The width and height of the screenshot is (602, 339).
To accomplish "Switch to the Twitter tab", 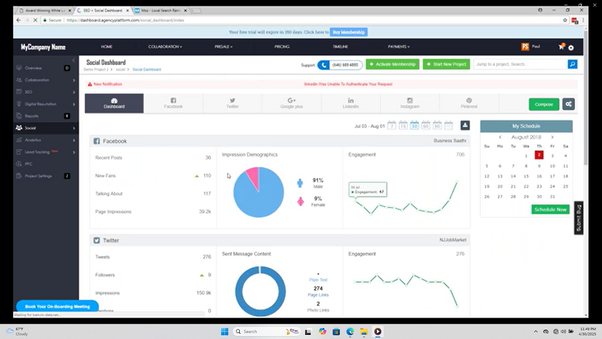I will click(x=232, y=104).
